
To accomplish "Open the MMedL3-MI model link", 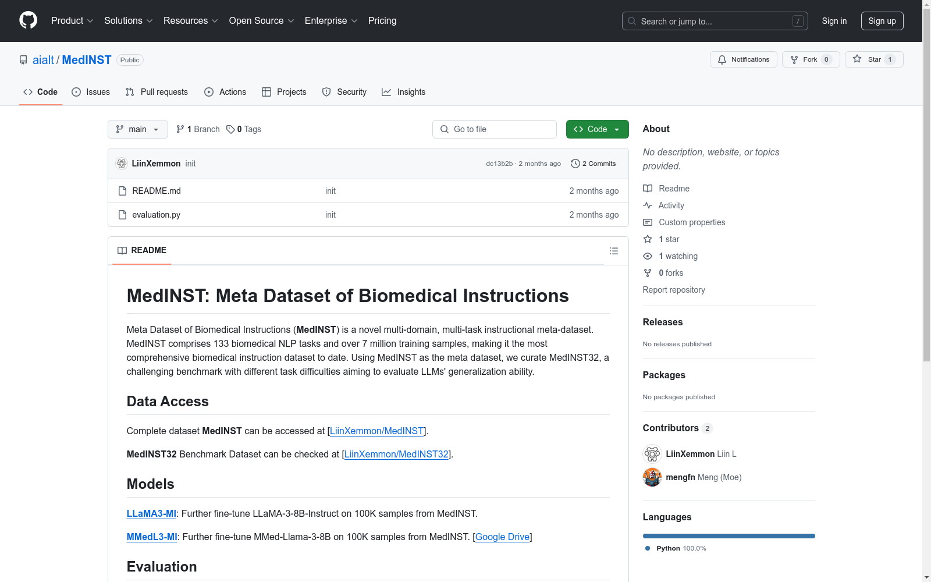I will click(x=152, y=537).
